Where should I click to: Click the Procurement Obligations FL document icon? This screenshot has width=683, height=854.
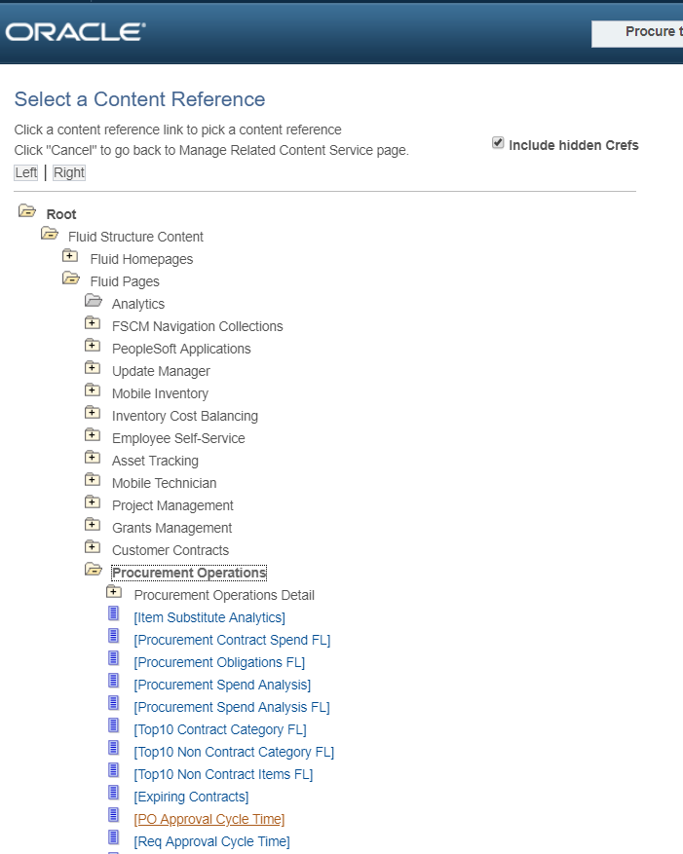113,658
